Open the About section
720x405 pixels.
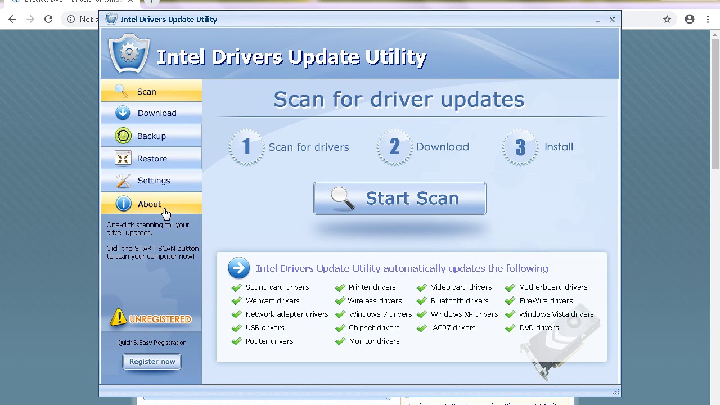151,203
